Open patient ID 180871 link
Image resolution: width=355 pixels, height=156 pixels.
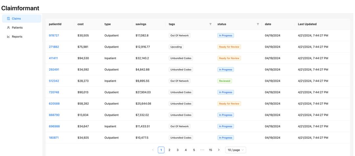click(x=54, y=138)
